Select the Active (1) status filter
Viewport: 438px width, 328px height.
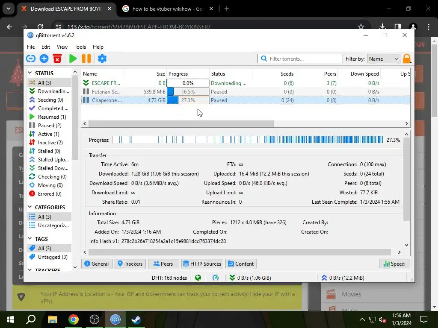point(50,134)
